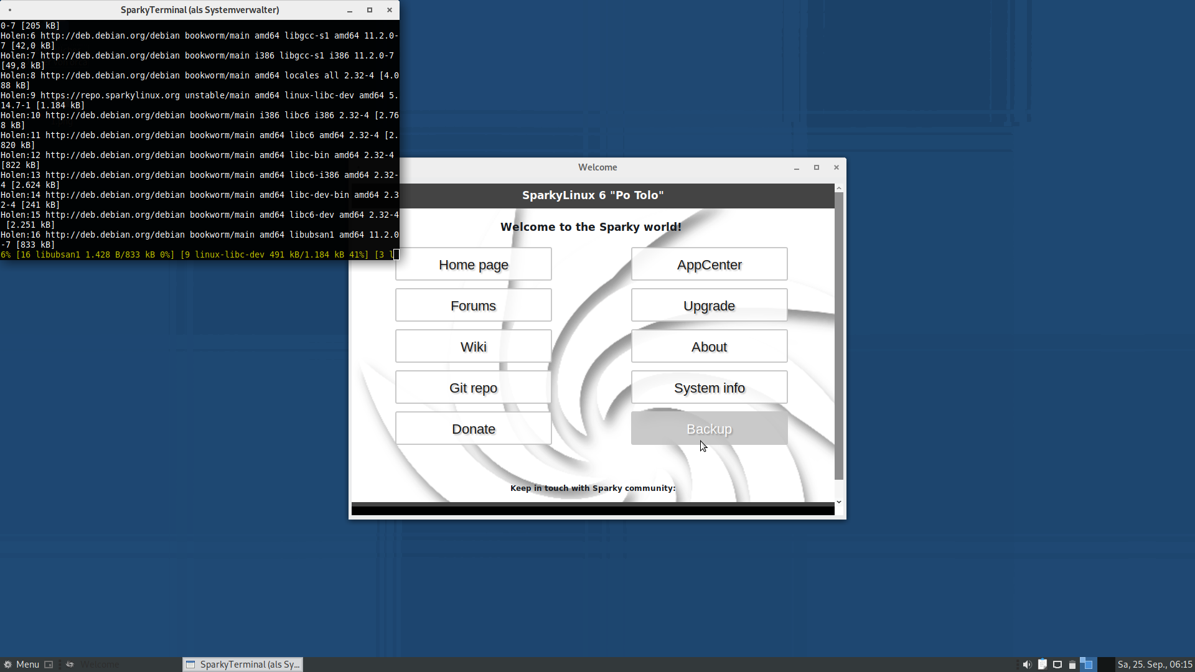Image resolution: width=1195 pixels, height=672 pixels.
Task: Maximize the SparkyTerminal window
Action: pyautogui.click(x=370, y=10)
